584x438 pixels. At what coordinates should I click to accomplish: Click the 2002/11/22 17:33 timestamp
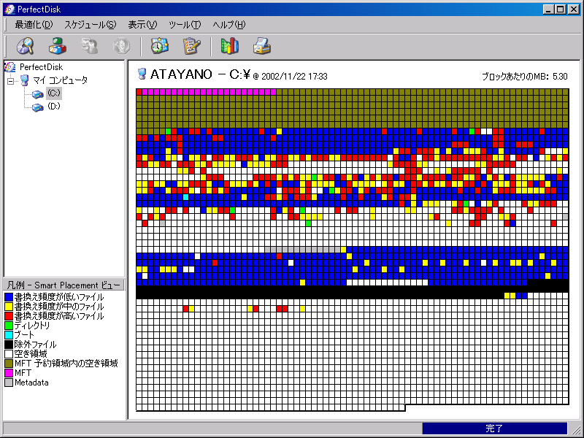tap(294, 77)
